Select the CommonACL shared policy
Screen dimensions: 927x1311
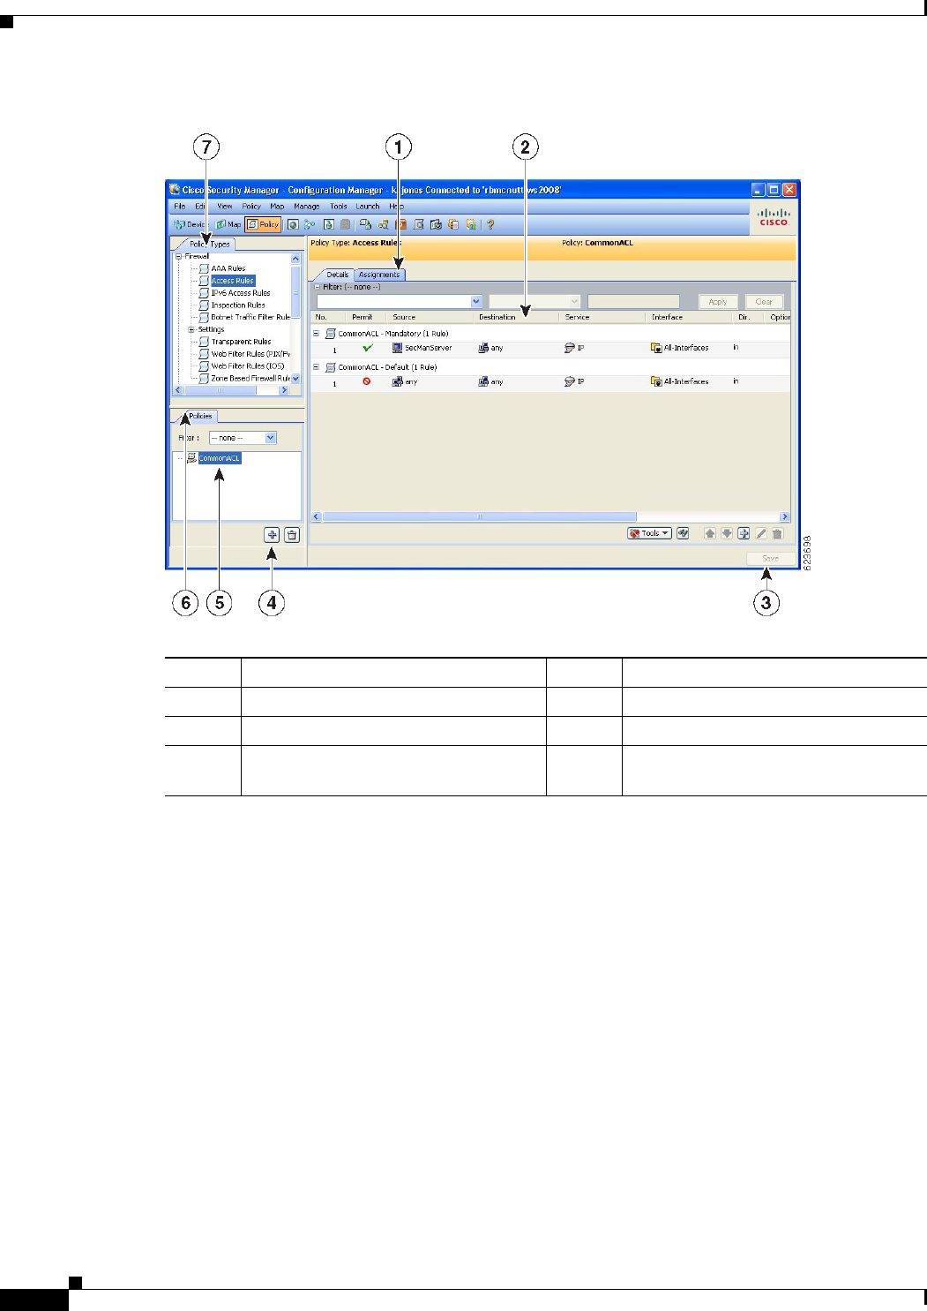click(219, 458)
